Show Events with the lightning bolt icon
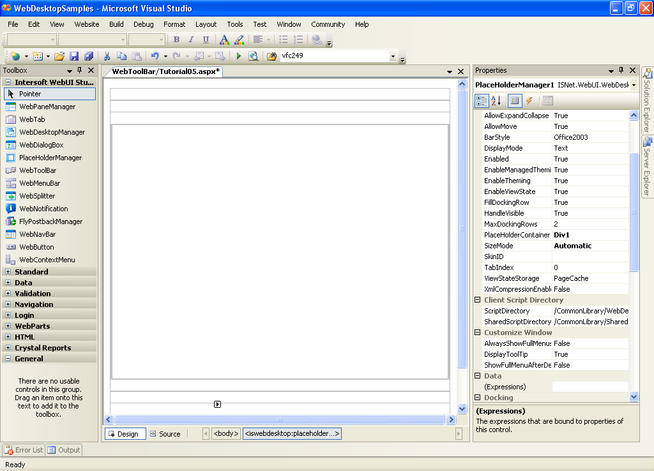Viewport: 654px width, 471px height. point(529,101)
